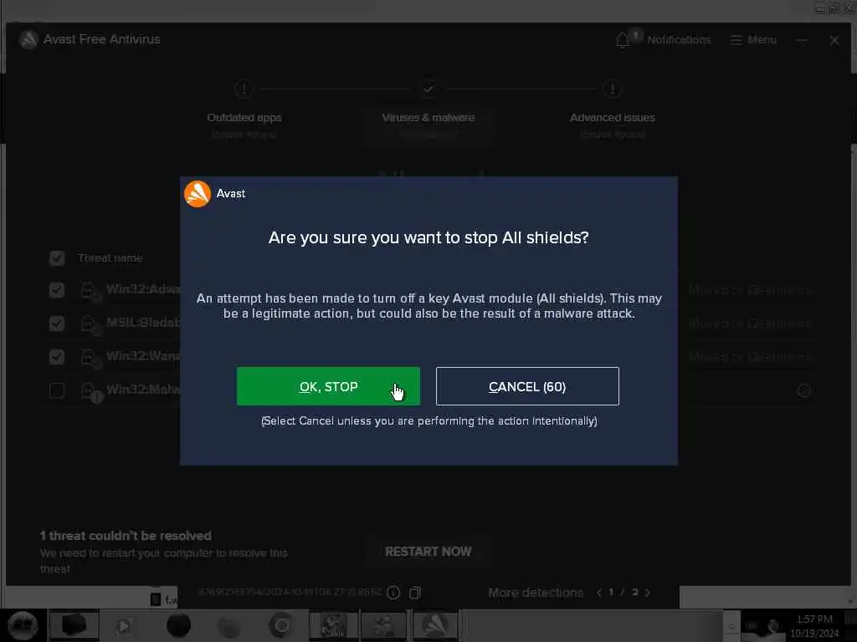The image size is (857, 642).
Task: Open the Windows Start button
Action: pos(23,625)
